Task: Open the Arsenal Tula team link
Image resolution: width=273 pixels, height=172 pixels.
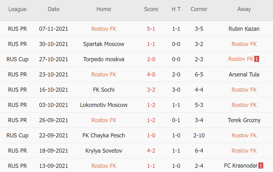Action: click(244, 75)
